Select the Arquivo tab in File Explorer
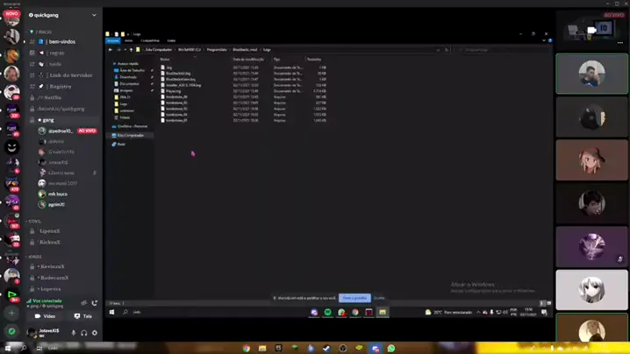 [112, 40]
